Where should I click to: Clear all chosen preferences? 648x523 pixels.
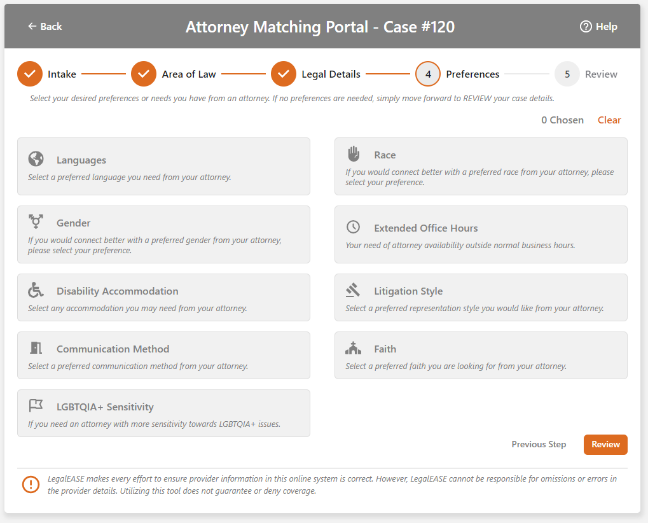click(x=609, y=120)
